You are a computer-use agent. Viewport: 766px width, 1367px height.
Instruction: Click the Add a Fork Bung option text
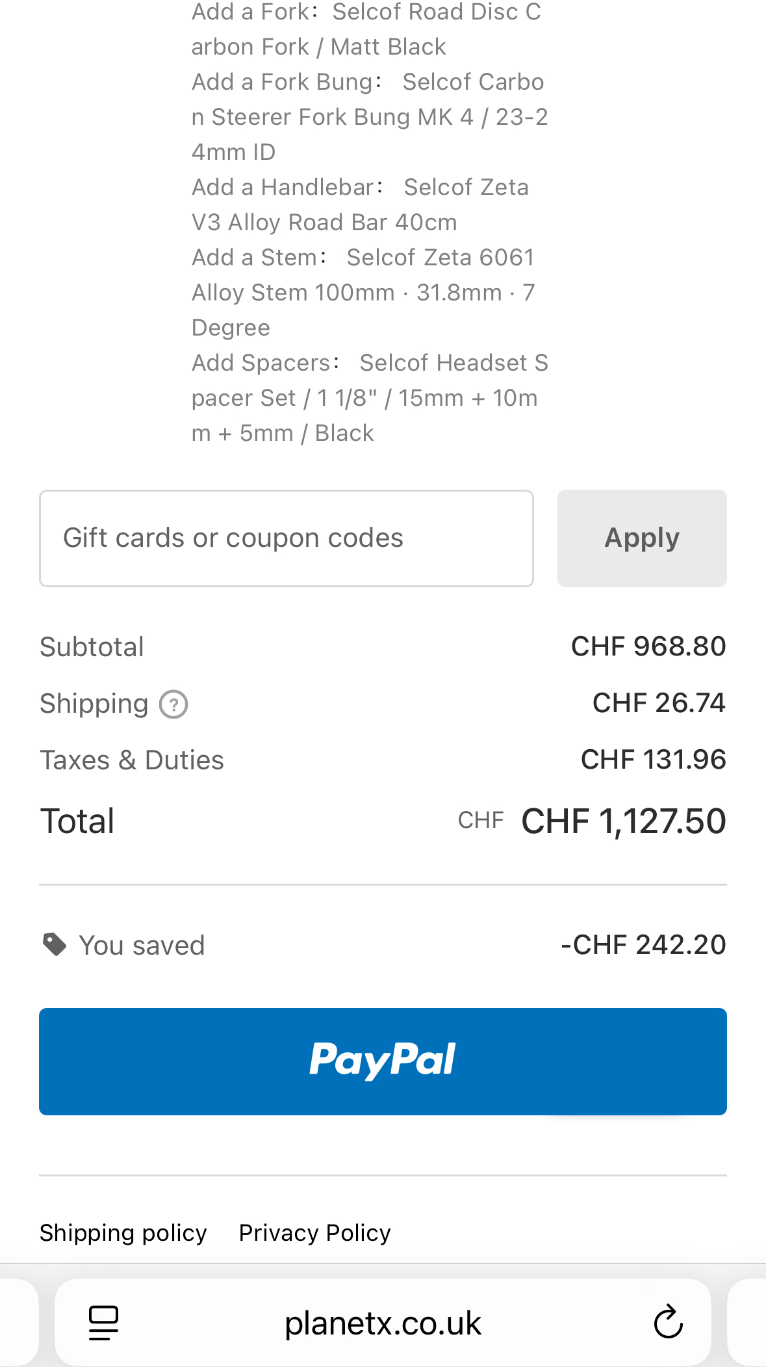click(x=369, y=117)
